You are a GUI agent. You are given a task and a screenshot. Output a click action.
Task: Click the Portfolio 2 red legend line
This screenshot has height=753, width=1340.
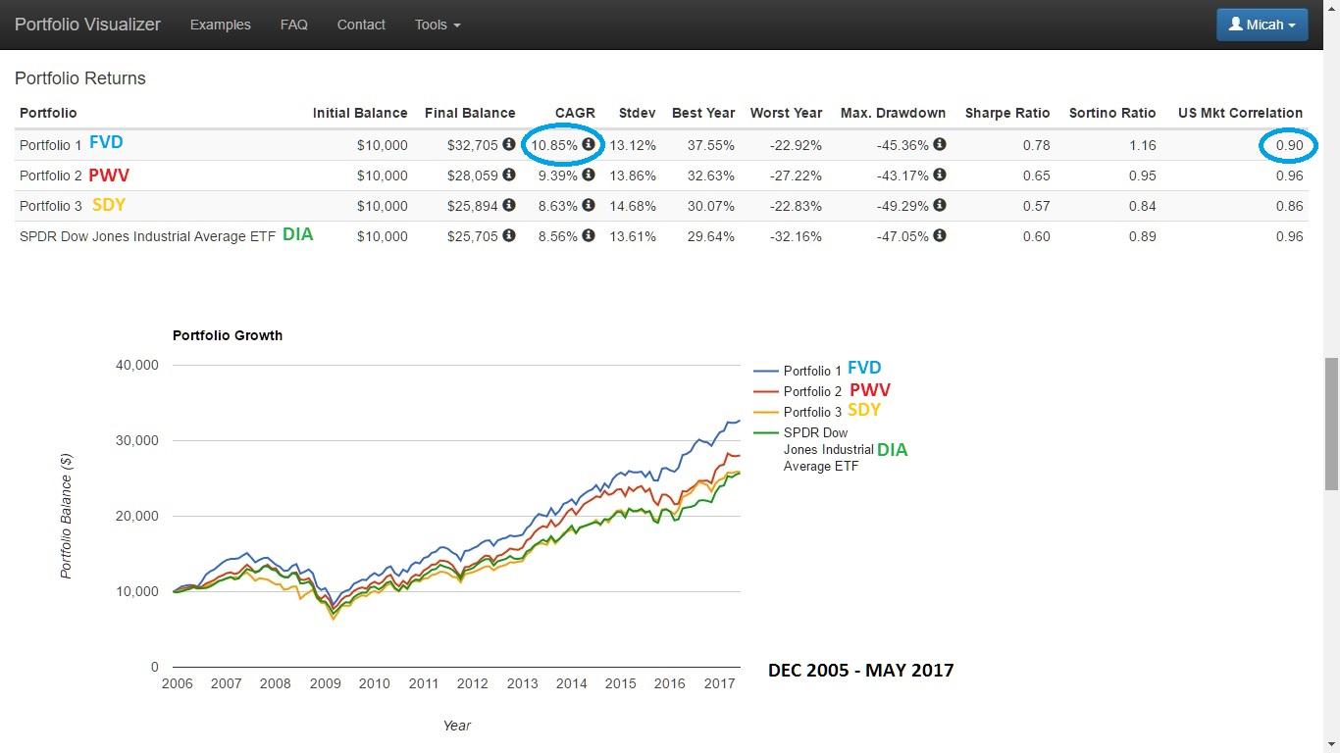(x=766, y=391)
